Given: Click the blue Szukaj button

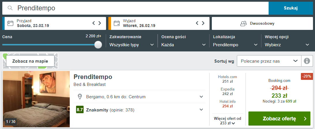Looking at the screenshot, I should click(291, 8).
